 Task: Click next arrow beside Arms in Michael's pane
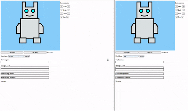tap(68, 14)
